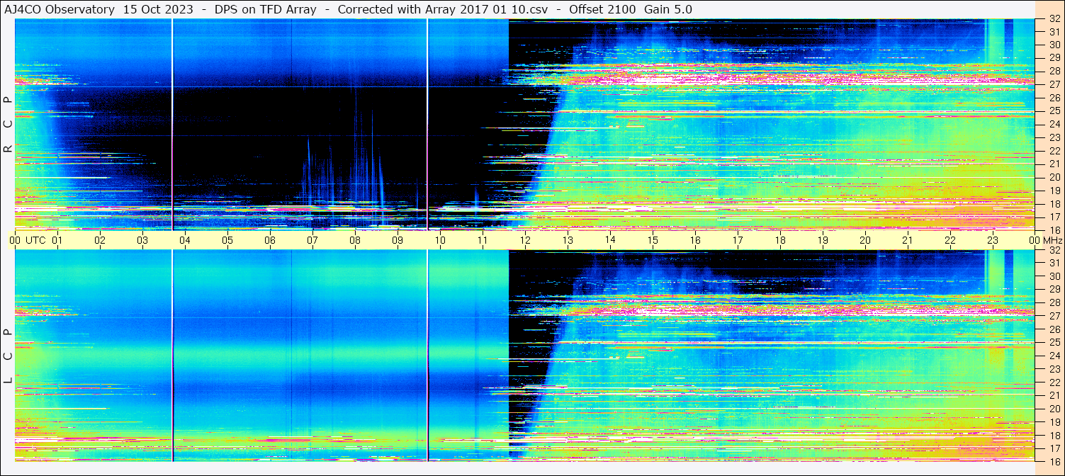Click the 32 MHz label of upper panel

tap(1054, 20)
